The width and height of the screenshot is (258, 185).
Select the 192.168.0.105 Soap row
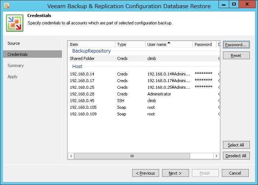144,107
